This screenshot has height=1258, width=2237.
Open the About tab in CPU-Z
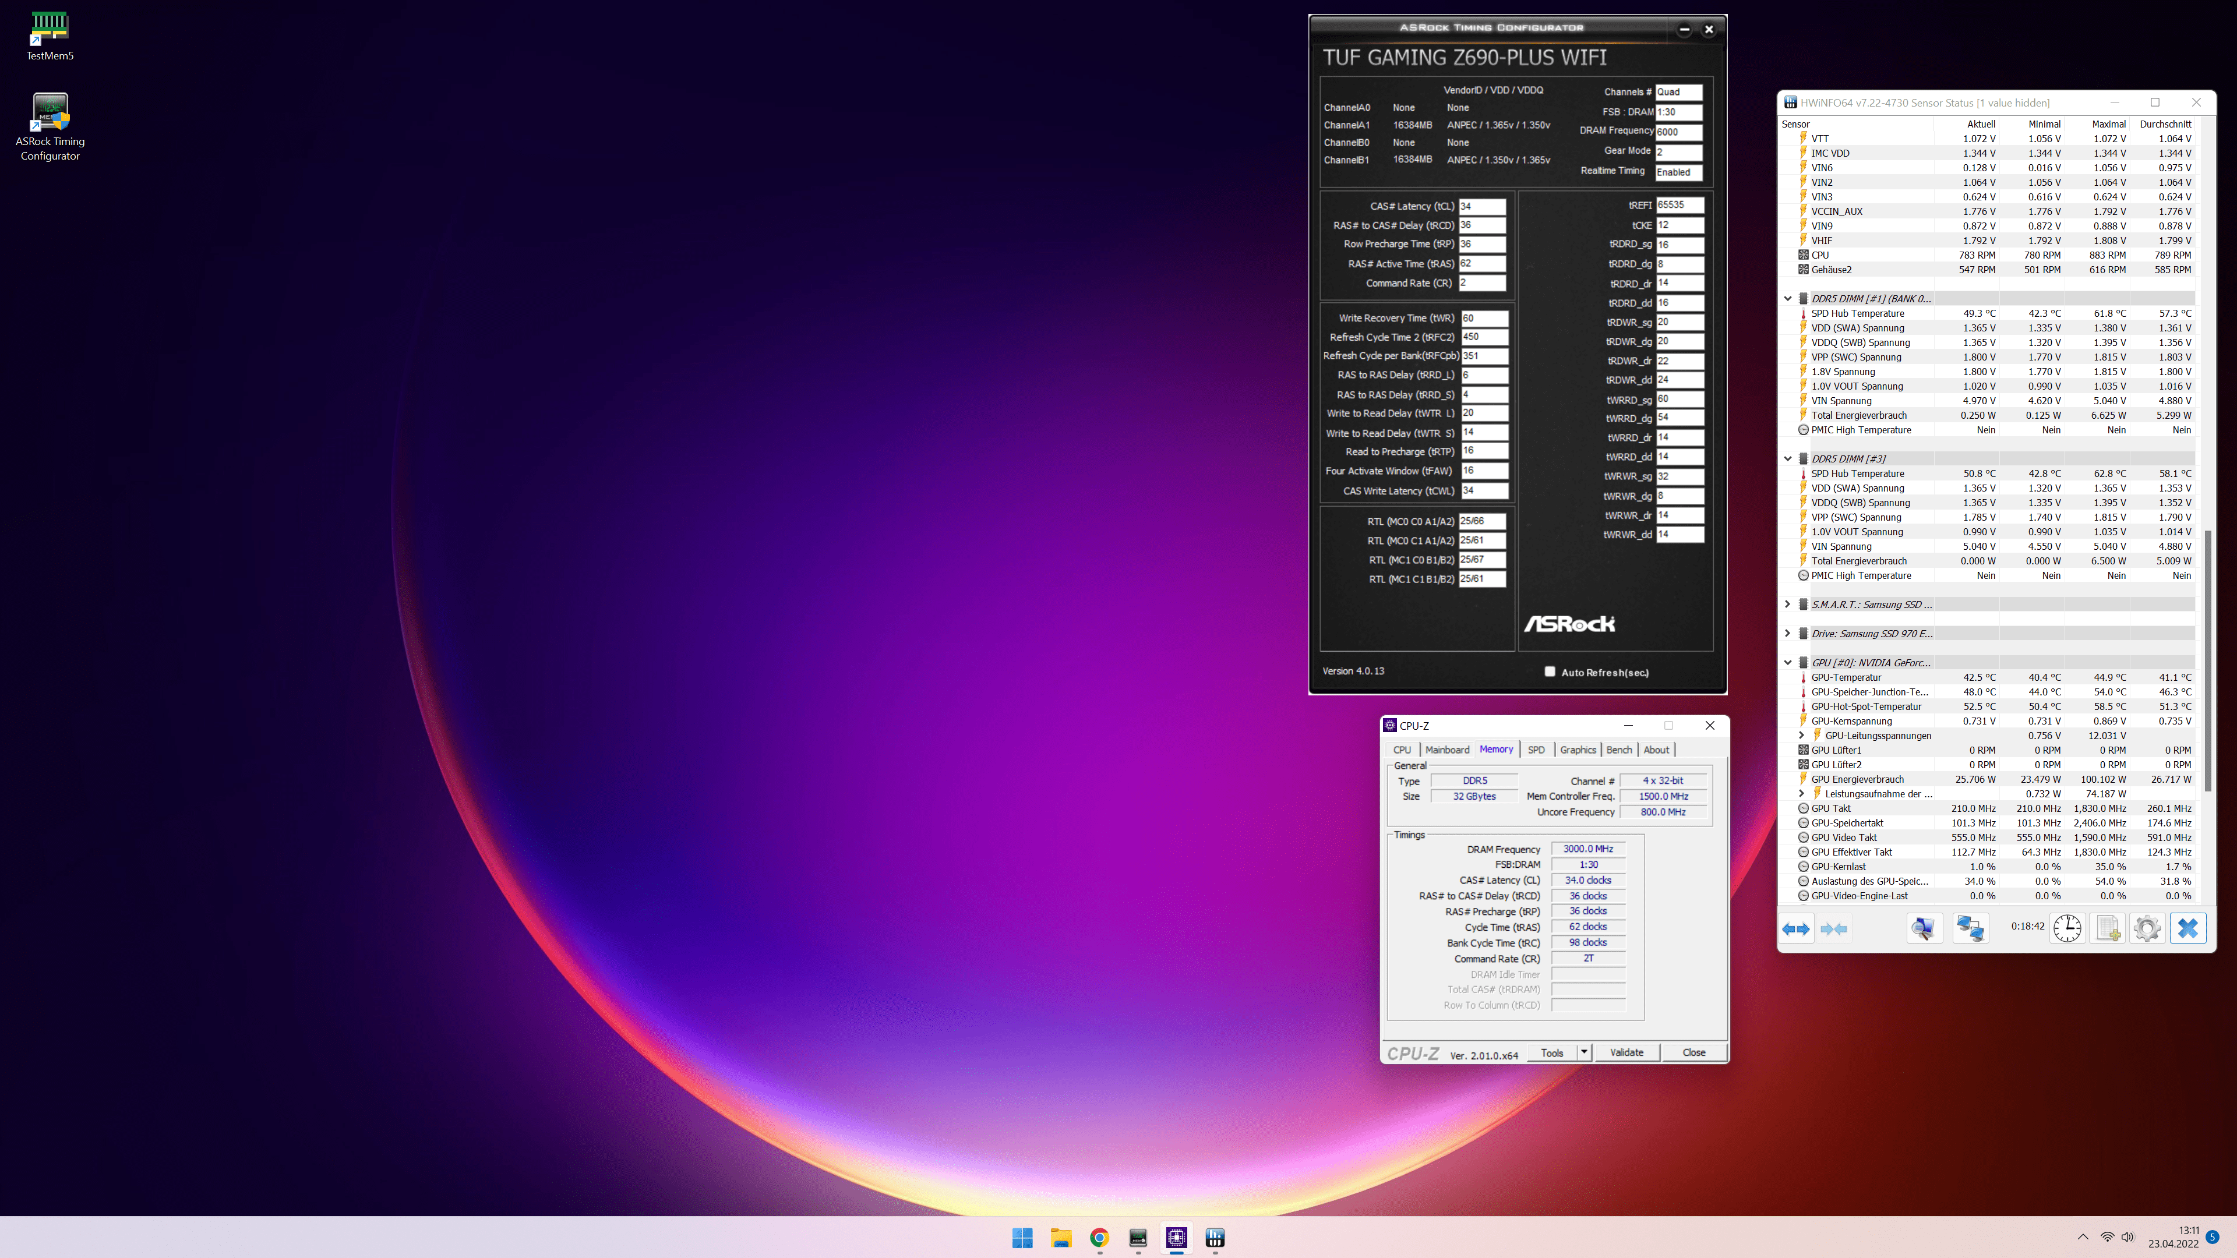pyautogui.click(x=1656, y=750)
